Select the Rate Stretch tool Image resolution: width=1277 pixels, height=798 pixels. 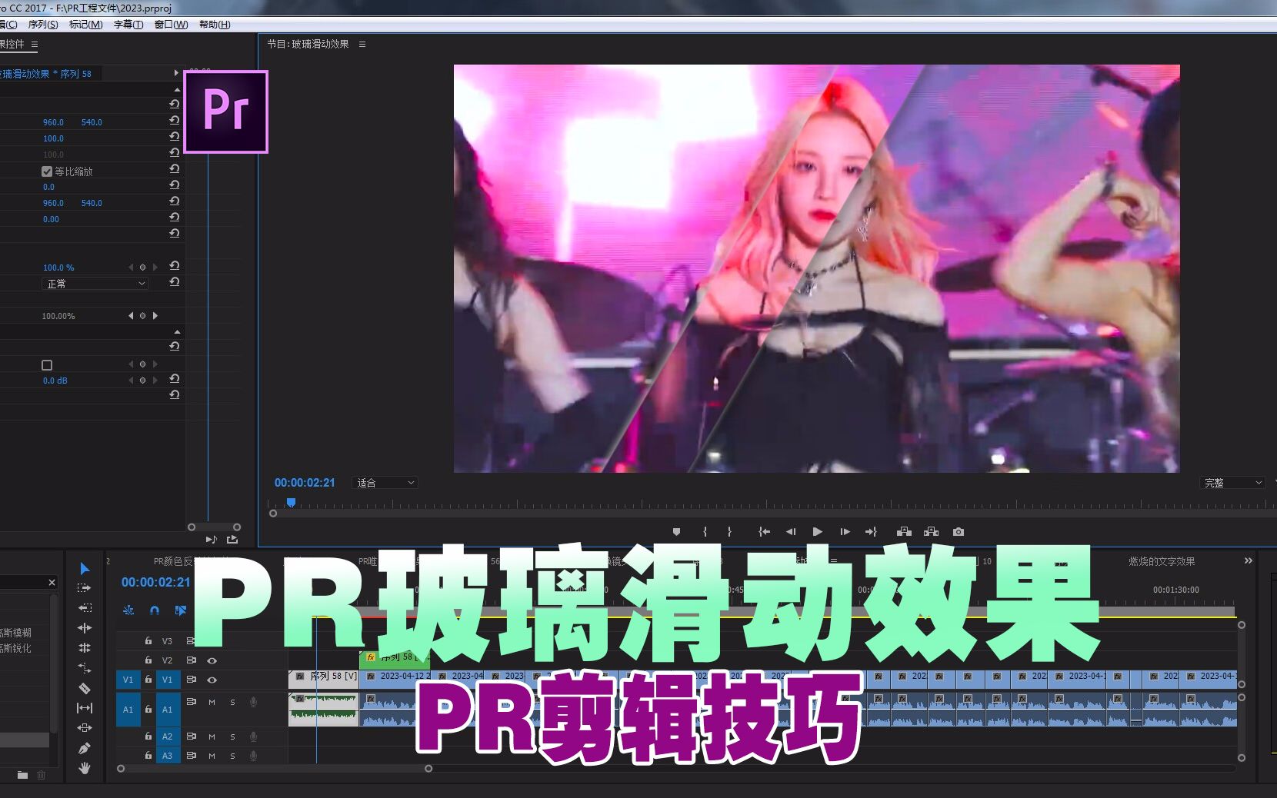[85, 668]
